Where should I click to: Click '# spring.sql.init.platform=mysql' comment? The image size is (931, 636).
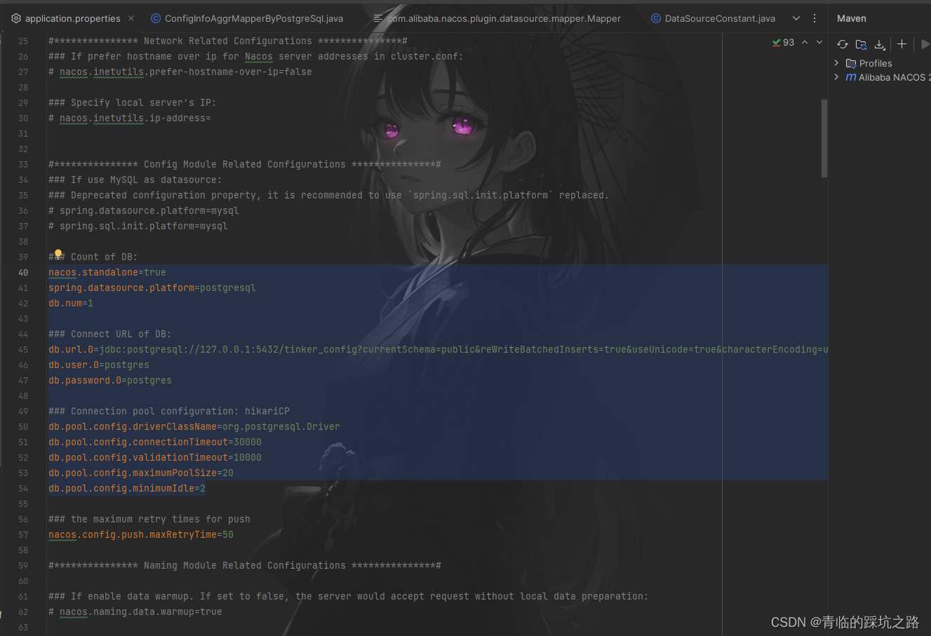pos(138,226)
